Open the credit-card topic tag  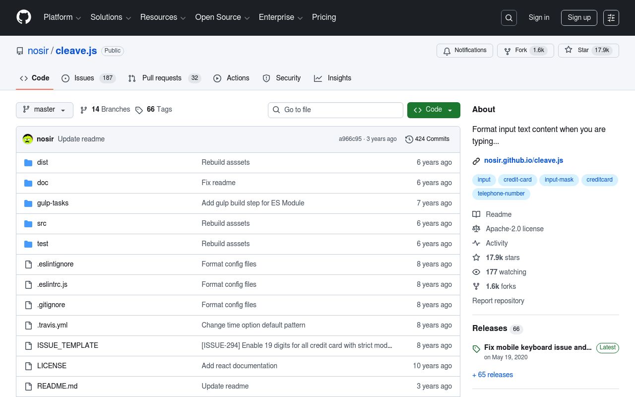[517, 180]
